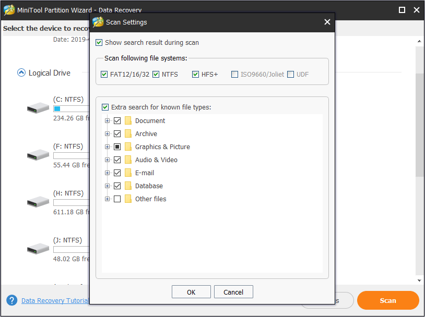Start scanning with the orange Scan button
The height and width of the screenshot is (317, 425).
click(388, 300)
